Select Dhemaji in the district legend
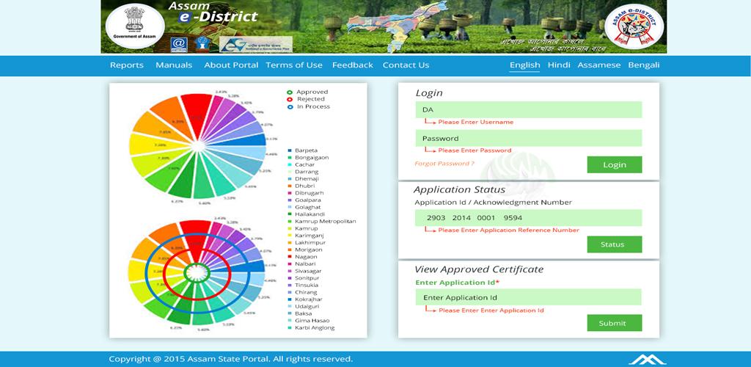751x367 pixels. (x=307, y=178)
